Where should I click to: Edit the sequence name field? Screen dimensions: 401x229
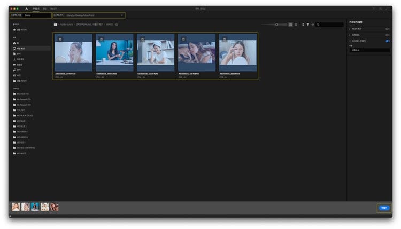click(x=369, y=50)
